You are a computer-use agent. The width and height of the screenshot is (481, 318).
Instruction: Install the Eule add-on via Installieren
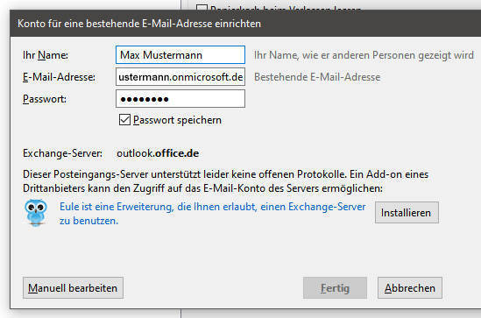(x=407, y=213)
